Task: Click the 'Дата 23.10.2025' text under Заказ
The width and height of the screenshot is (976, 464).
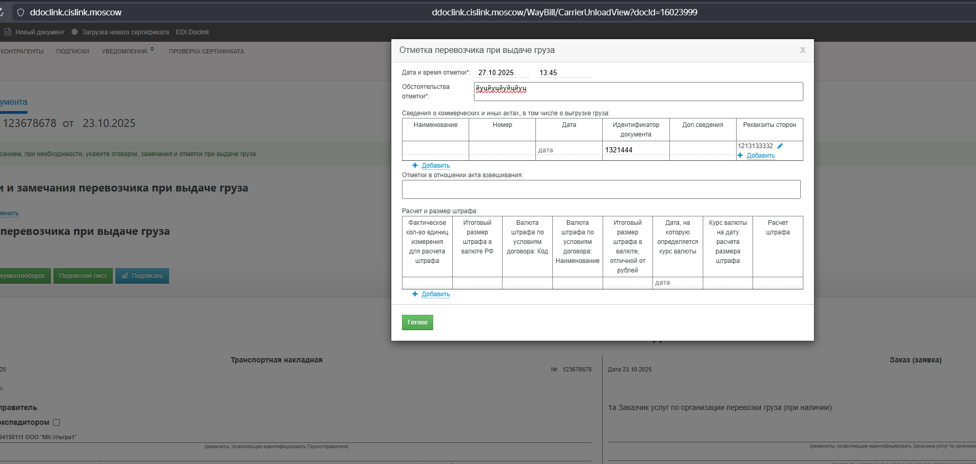Action: click(630, 369)
